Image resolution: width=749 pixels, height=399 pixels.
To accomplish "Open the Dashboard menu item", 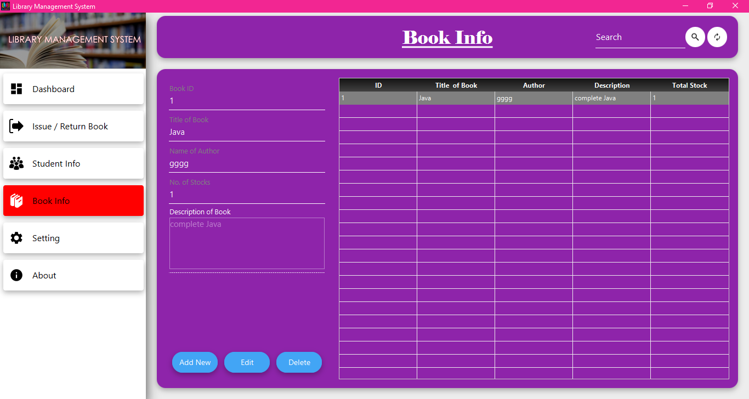I will 73,89.
